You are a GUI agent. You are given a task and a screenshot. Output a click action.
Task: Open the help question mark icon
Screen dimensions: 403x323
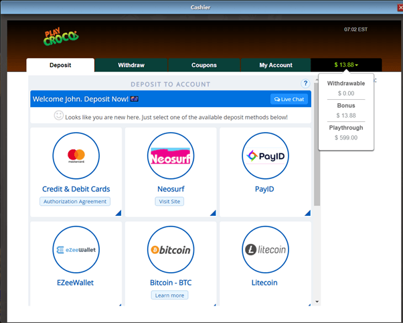[305, 83]
